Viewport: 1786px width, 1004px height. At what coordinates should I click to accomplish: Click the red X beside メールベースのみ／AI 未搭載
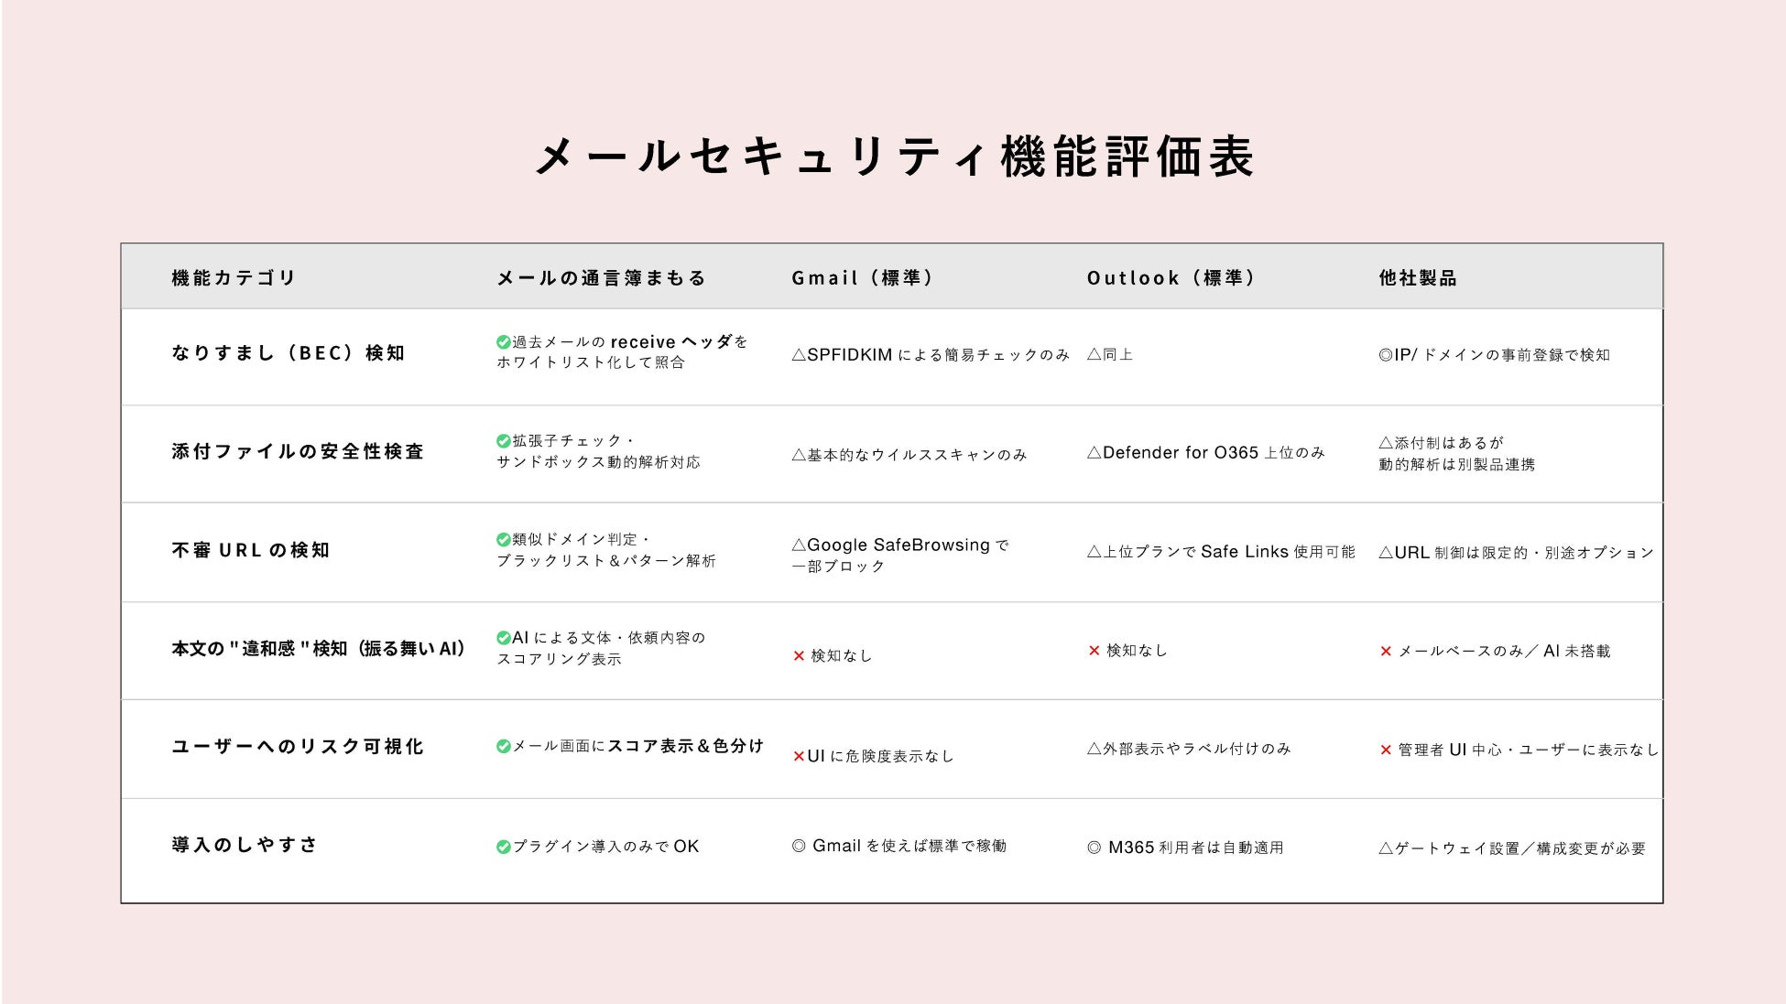click(x=1386, y=652)
